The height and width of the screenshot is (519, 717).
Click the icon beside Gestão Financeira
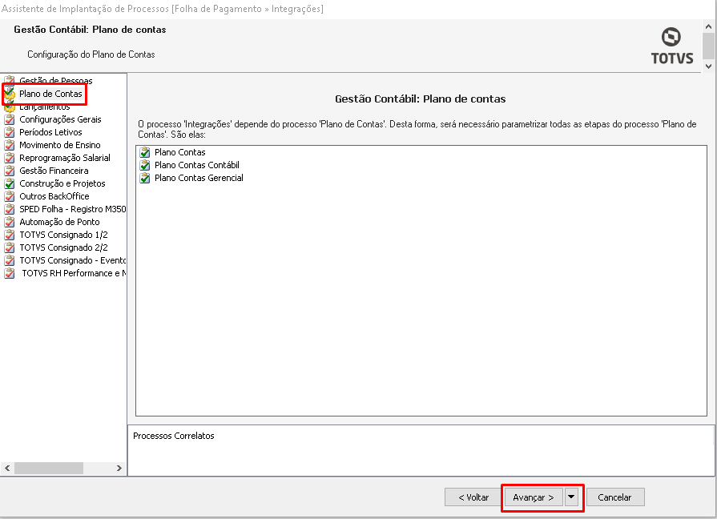pos(9,171)
